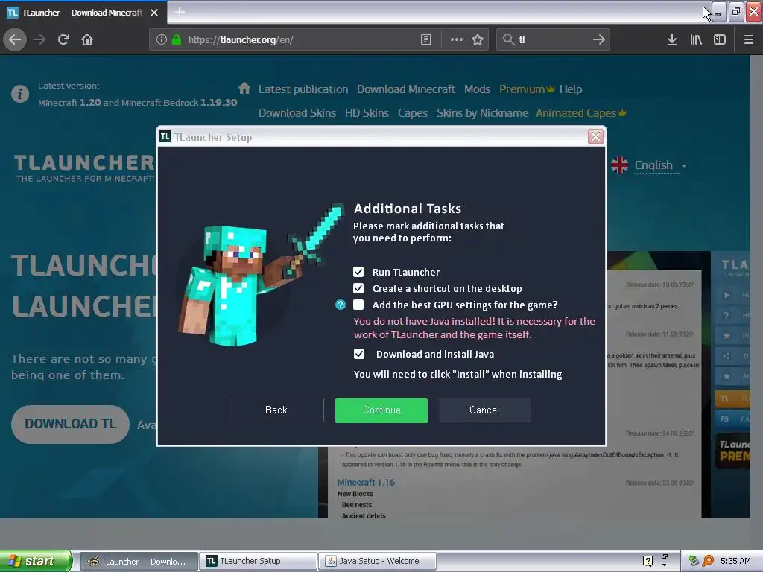The width and height of the screenshot is (763, 572).
Task: Click the search box containing tl
Action: [552, 39]
